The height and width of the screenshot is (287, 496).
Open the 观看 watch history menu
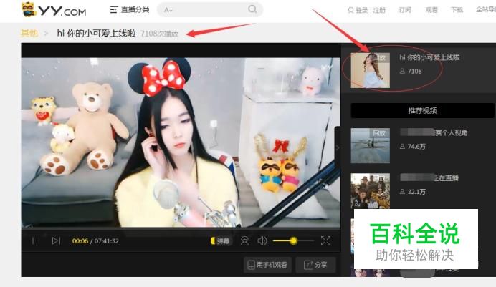[x=431, y=10]
